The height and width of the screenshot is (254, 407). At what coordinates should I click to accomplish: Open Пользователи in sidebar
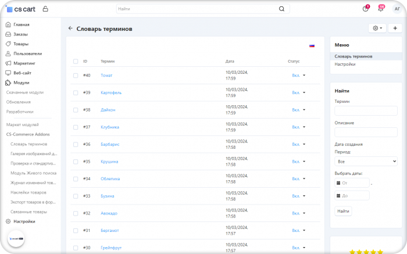click(27, 53)
